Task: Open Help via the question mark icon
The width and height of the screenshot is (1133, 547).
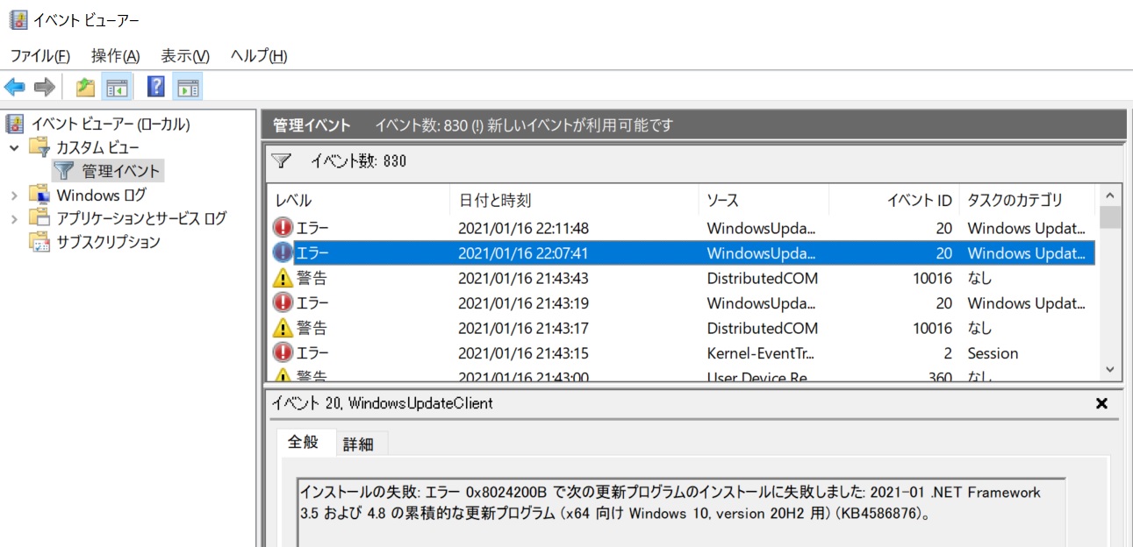Action: click(155, 85)
